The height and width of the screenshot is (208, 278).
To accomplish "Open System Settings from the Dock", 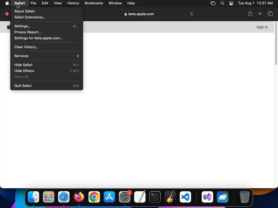I will point(124,197).
